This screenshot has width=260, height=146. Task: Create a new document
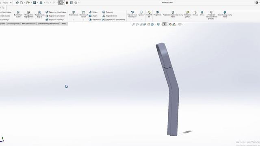(x=22, y=3)
